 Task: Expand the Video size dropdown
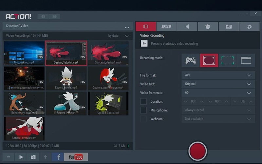[218, 84]
